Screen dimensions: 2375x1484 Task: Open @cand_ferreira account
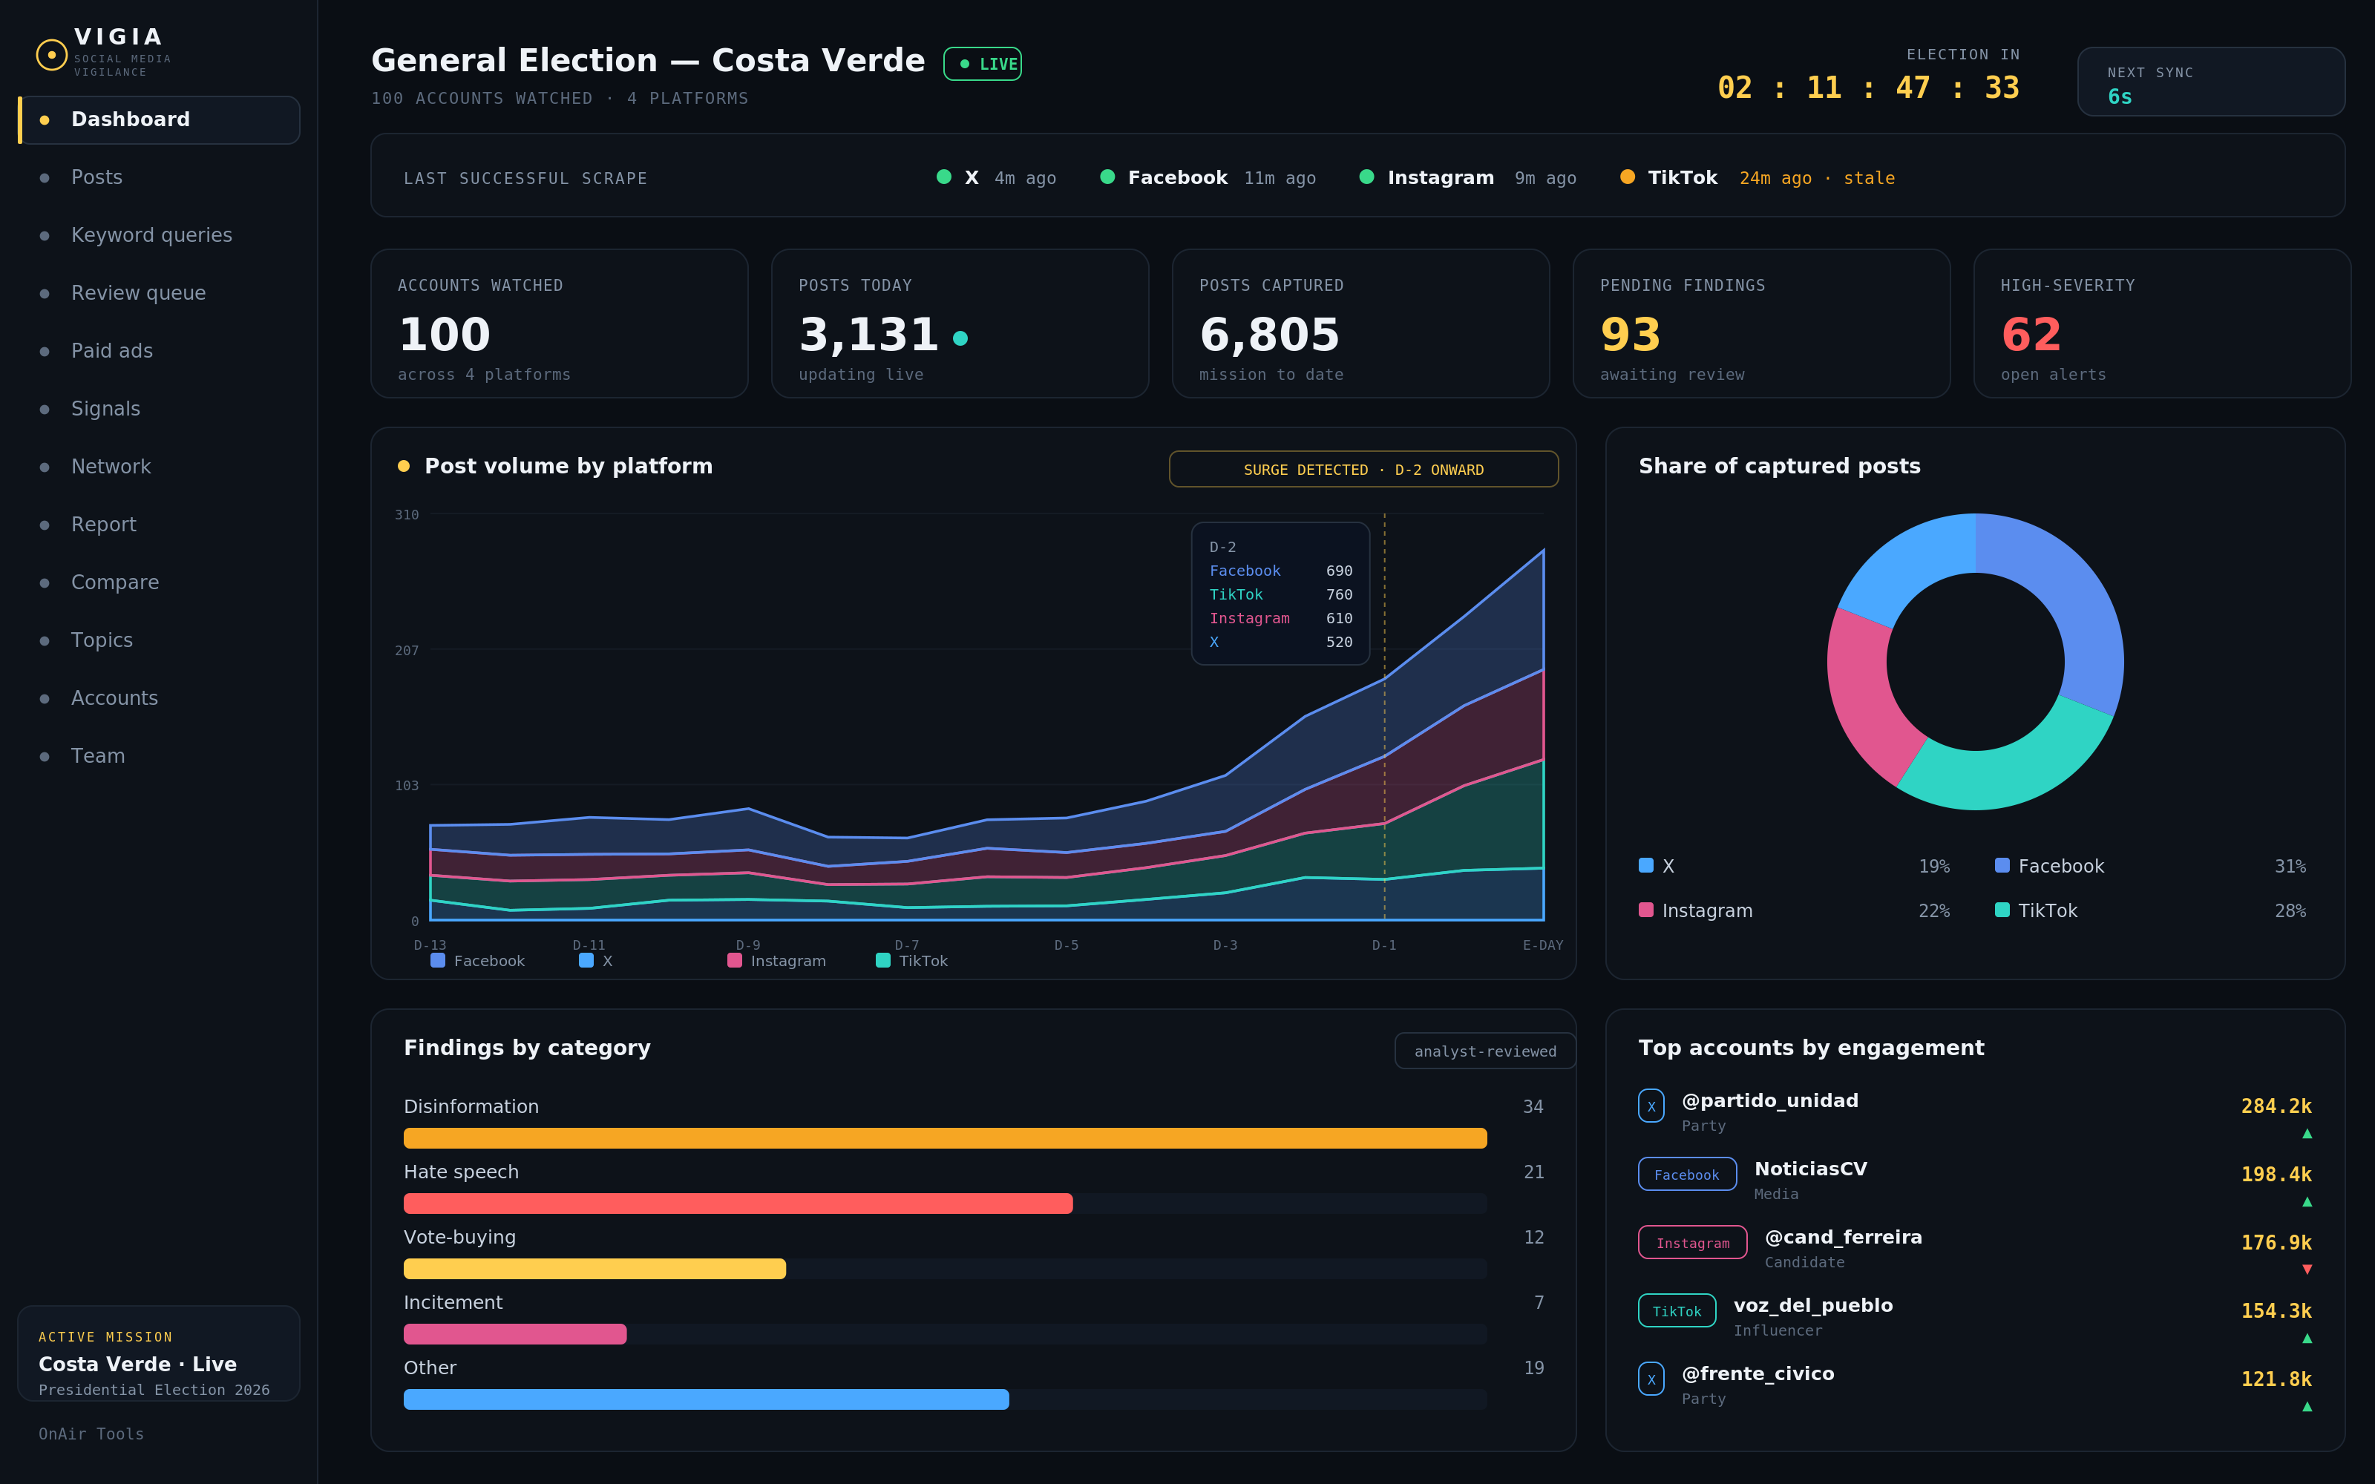(1843, 1237)
